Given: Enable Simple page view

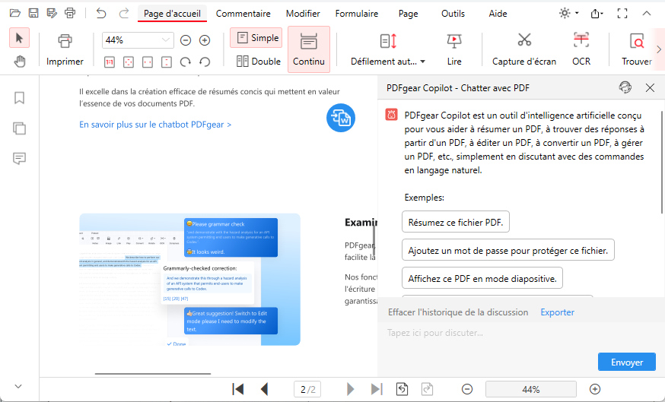Looking at the screenshot, I should click(x=256, y=38).
